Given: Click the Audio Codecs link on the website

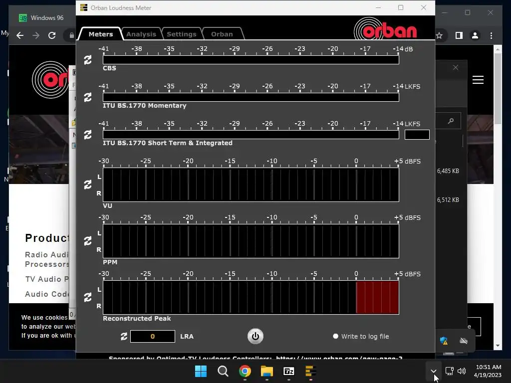Looking at the screenshot, I should [x=47, y=294].
